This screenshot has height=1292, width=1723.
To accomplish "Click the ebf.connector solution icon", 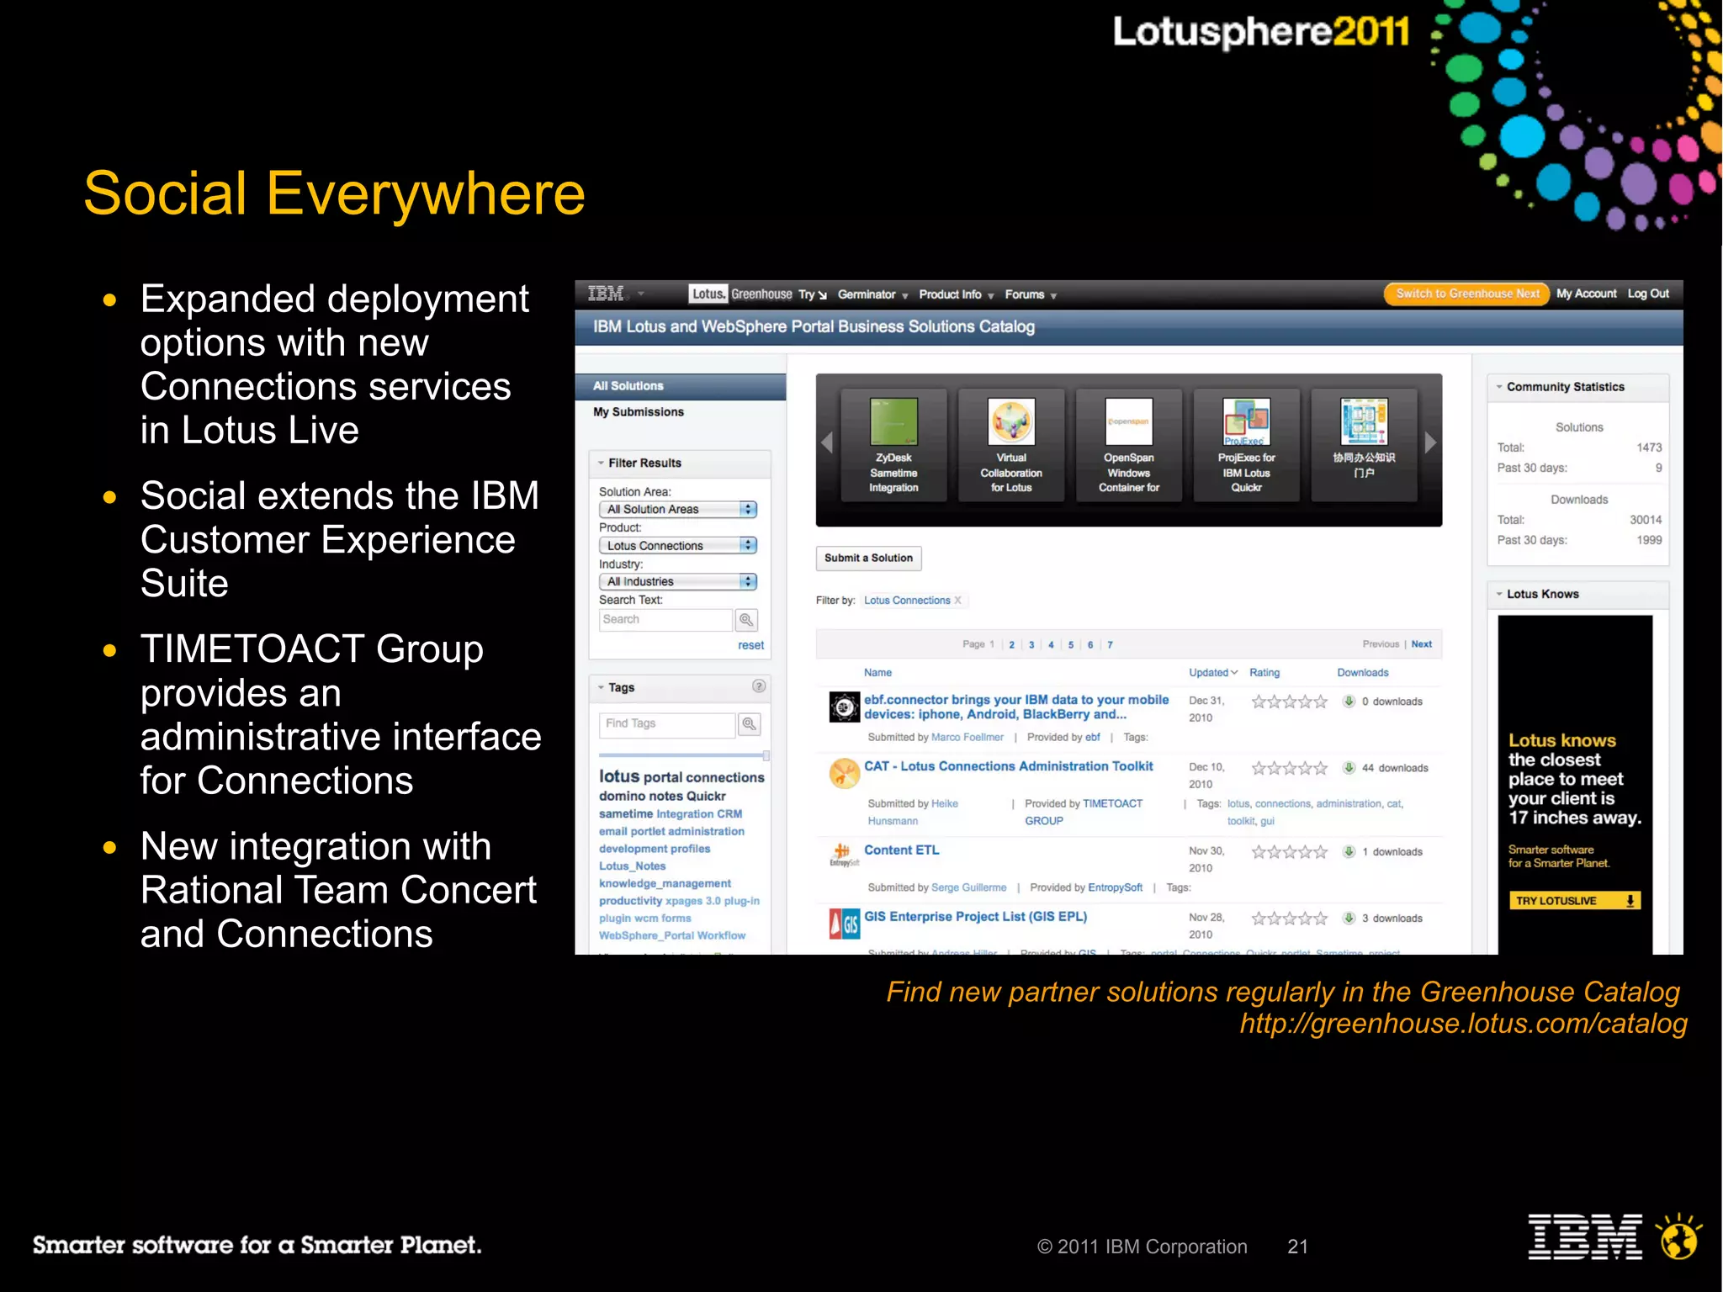I will 844,707.
